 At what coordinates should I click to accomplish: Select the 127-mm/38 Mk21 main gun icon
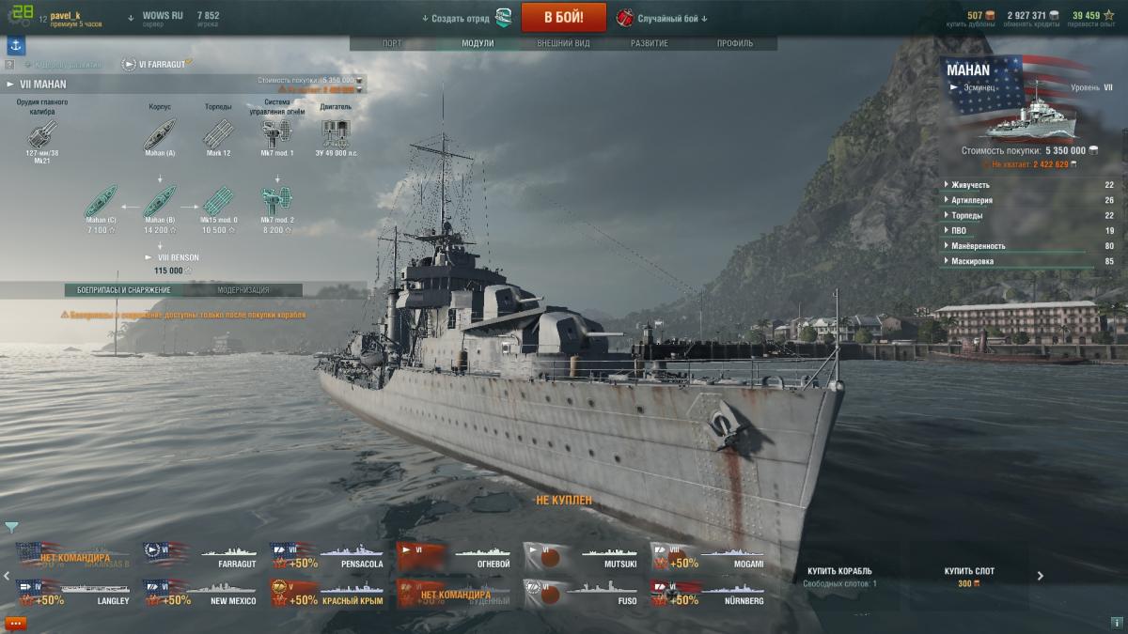[42, 134]
